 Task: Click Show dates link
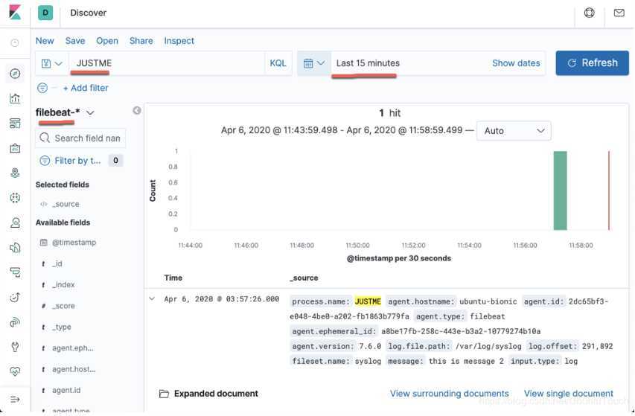pos(516,63)
